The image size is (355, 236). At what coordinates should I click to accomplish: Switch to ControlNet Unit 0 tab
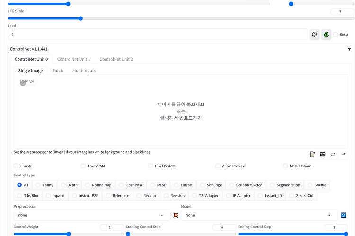[x=31, y=59]
